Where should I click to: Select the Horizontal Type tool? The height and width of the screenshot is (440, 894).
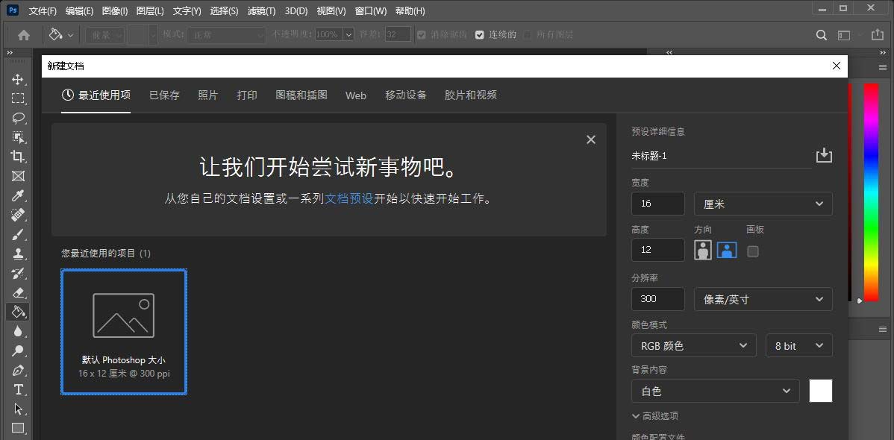pyautogui.click(x=18, y=389)
